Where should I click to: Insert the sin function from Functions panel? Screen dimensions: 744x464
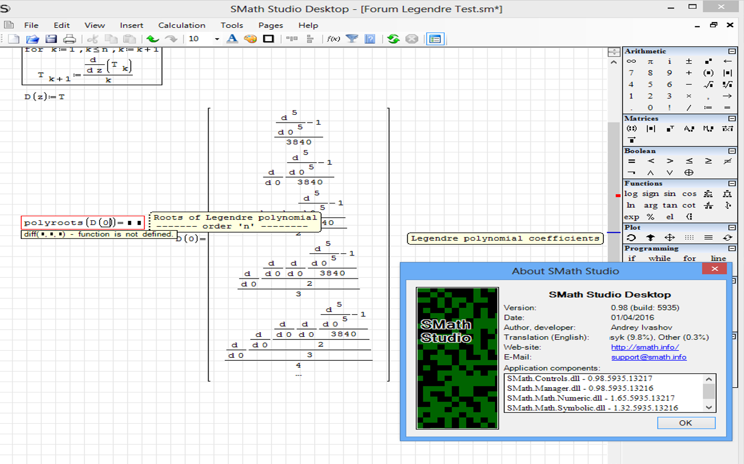click(669, 194)
